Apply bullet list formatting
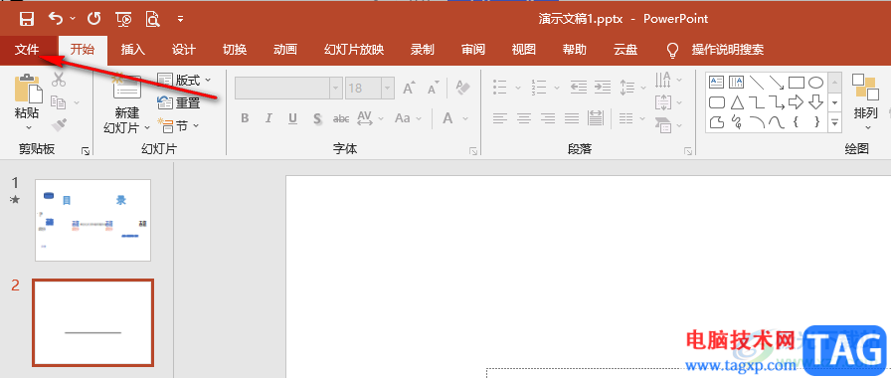The image size is (891, 378). pyautogui.click(x=500, y=88)
